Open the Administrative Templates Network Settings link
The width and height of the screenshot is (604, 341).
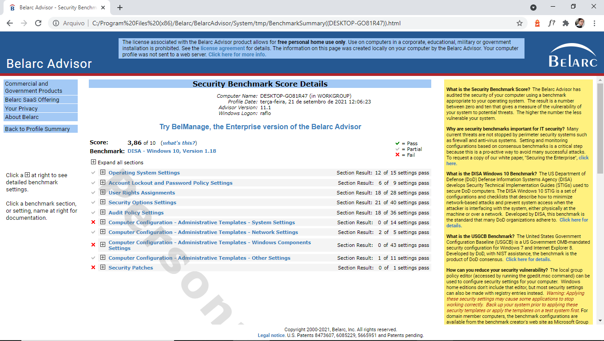pos(203,232)
